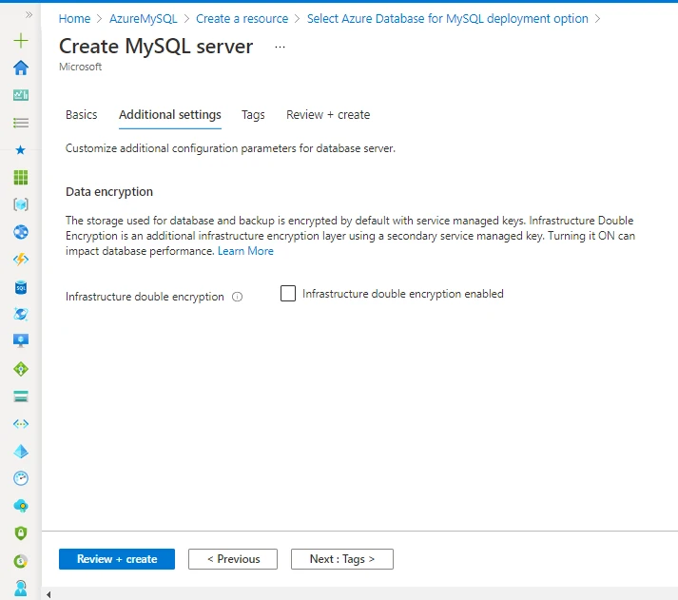Screen dimensions: 678x600
Task: Click the Microsoft subtitle text
Action: [x=81, y=67]
